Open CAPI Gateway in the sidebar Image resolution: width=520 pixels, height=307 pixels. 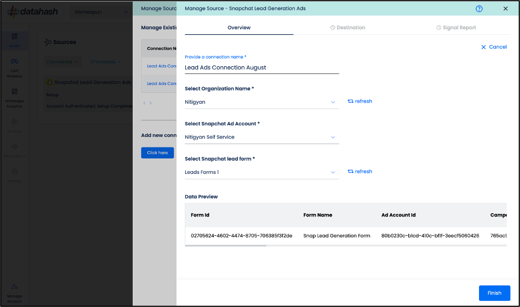click(x=14, y=67)
